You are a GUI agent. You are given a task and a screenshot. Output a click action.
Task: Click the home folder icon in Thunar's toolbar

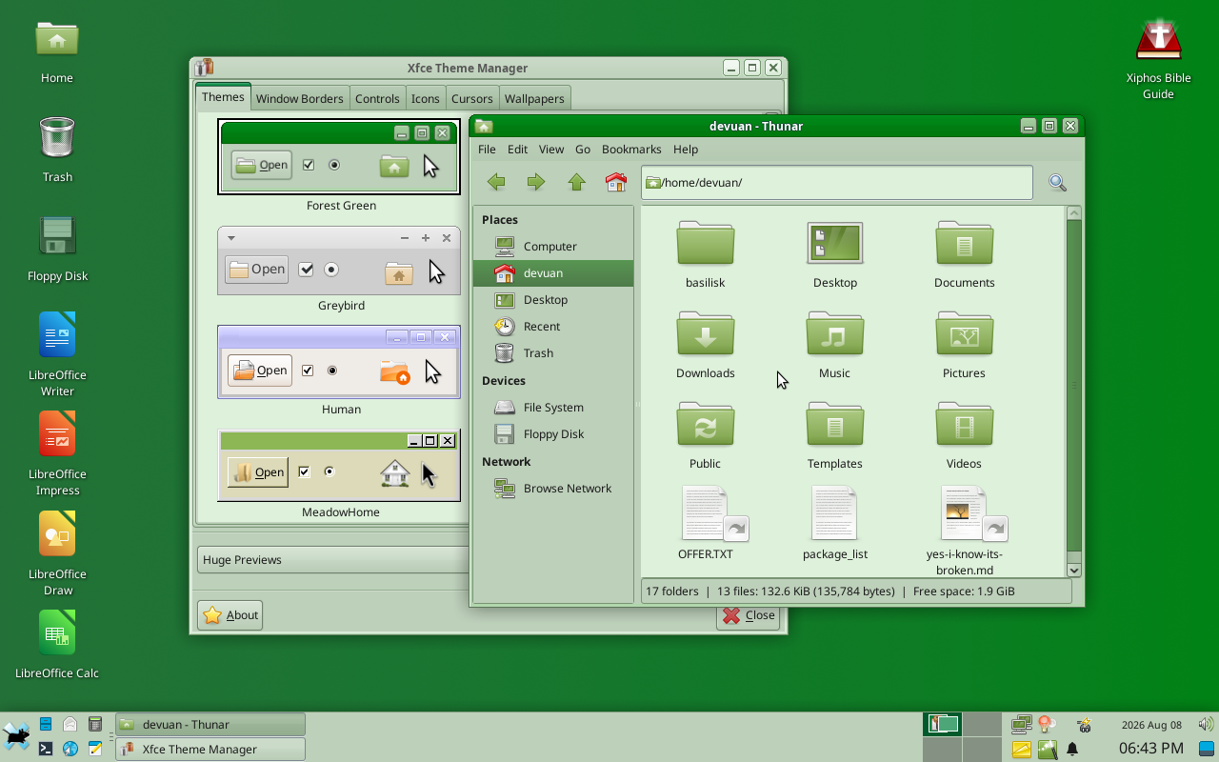click(616, 182)
